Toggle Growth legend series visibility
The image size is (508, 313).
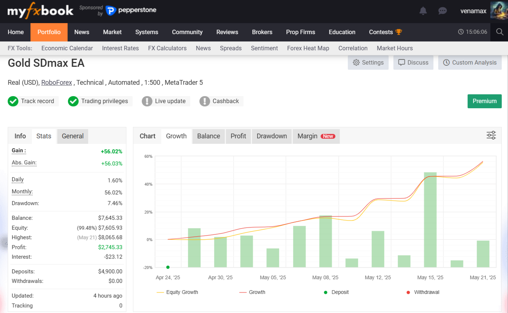click(x=252, y=292)
